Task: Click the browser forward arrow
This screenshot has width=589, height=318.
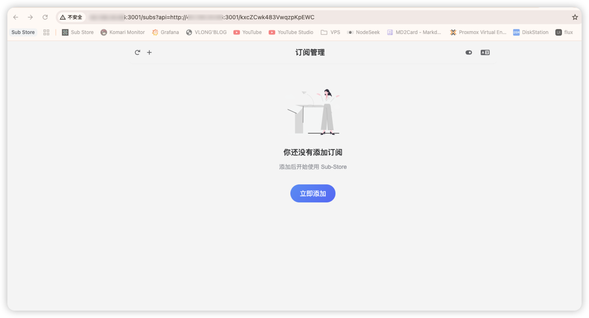Action: pos(30,17)
